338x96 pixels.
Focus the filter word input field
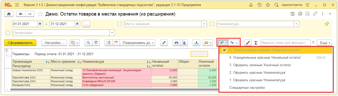coord(285,43)
